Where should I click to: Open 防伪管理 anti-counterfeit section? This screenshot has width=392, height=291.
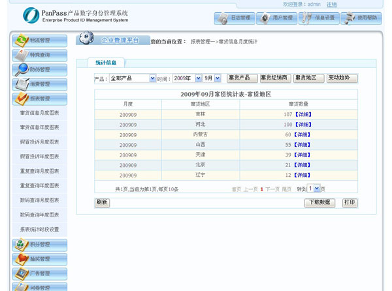tap(39, 69)
